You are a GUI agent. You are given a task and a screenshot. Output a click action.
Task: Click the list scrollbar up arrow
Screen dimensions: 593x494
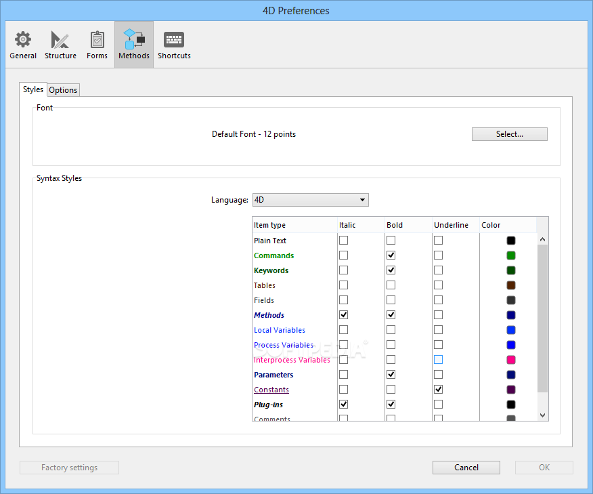pos(542,239)
